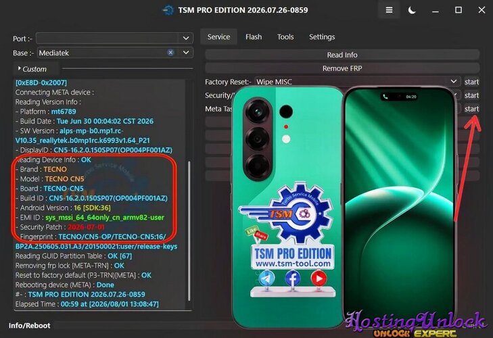Viewport: 493px width, 338px height.
Task: Open the Tools tab
Action: click(285, 37)
